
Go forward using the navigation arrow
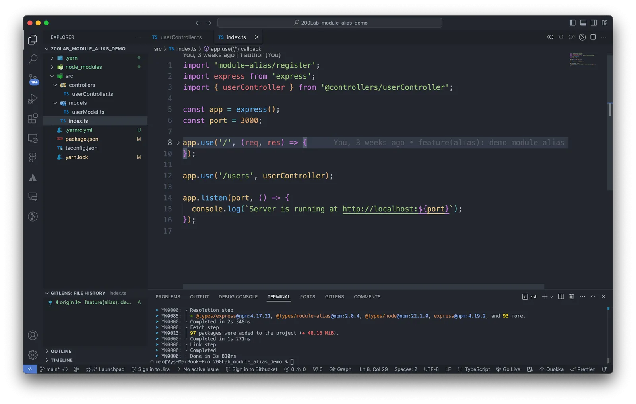(x=209, y=23)
